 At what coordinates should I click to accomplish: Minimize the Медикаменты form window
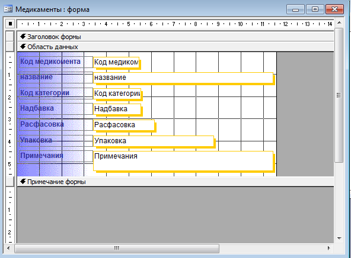click(296, 9)
